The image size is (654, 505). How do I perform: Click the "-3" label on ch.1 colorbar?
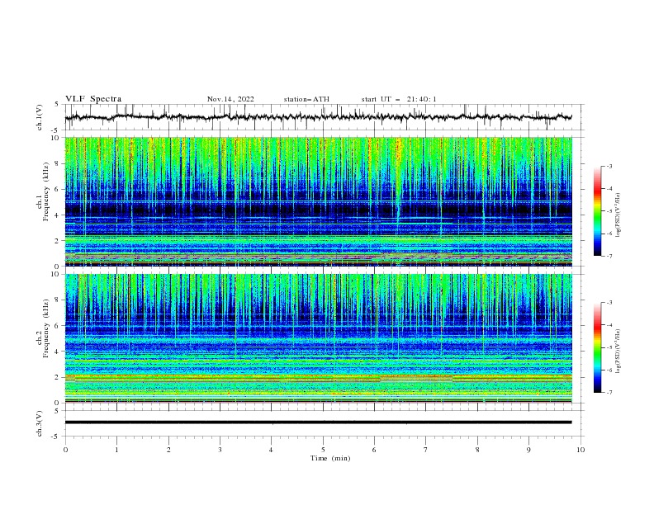coord(609,166)
